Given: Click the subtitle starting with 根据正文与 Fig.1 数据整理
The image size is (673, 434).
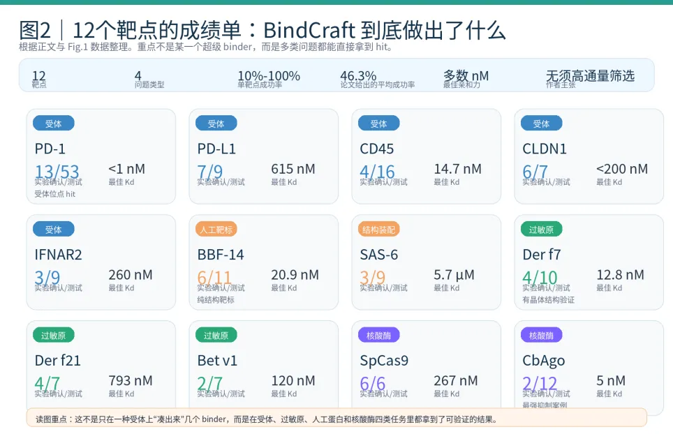Looking at the screenshot, I should 206,47.
